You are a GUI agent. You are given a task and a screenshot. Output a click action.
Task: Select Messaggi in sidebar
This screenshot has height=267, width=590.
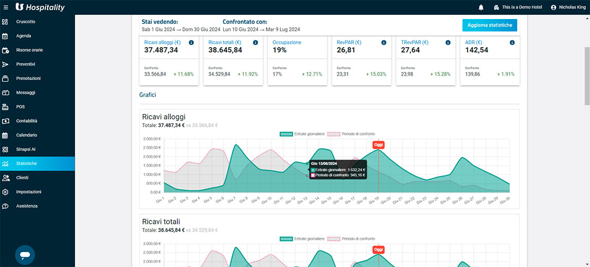(37, 93)
